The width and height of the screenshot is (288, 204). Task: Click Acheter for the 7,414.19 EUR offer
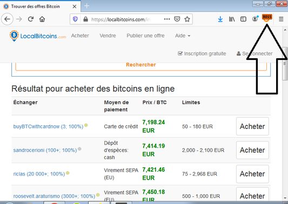click(x=252, y=150)
